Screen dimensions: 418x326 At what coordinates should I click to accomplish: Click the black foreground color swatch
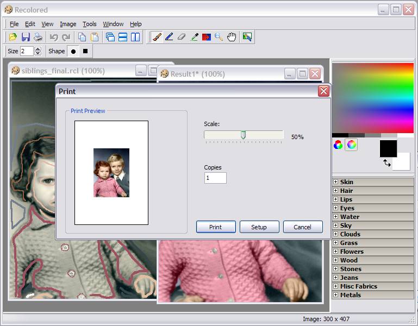(x=388, y=148)
